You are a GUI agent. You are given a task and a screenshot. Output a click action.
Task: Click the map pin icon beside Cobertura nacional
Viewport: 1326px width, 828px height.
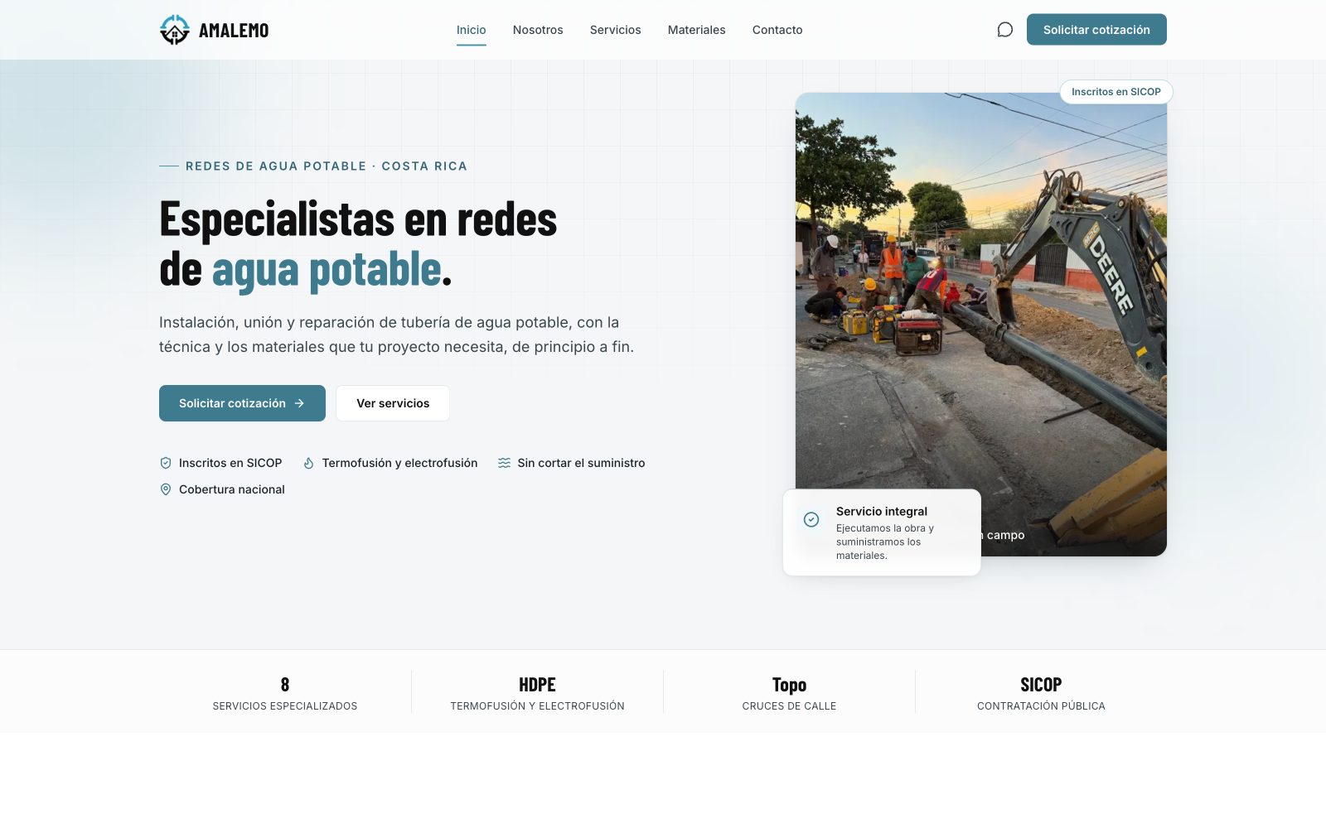(166, 489)
